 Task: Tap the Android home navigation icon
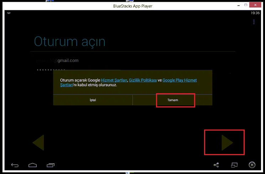tap(33, 165)
